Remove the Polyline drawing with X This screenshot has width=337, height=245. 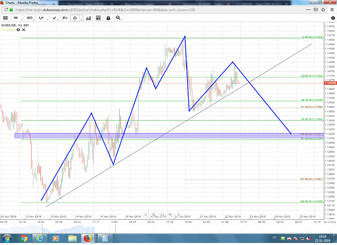23,30
